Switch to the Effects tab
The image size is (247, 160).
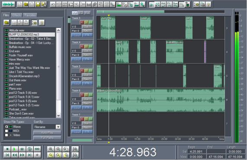click(x=16, y=15)
